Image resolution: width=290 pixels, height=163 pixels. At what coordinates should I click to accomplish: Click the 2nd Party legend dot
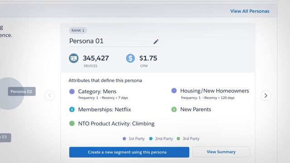coord(151,139)
